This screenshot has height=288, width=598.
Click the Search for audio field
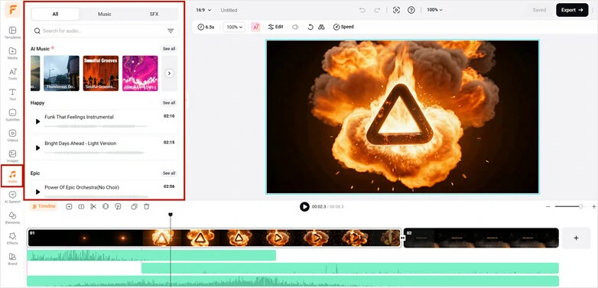pos(98,31)
